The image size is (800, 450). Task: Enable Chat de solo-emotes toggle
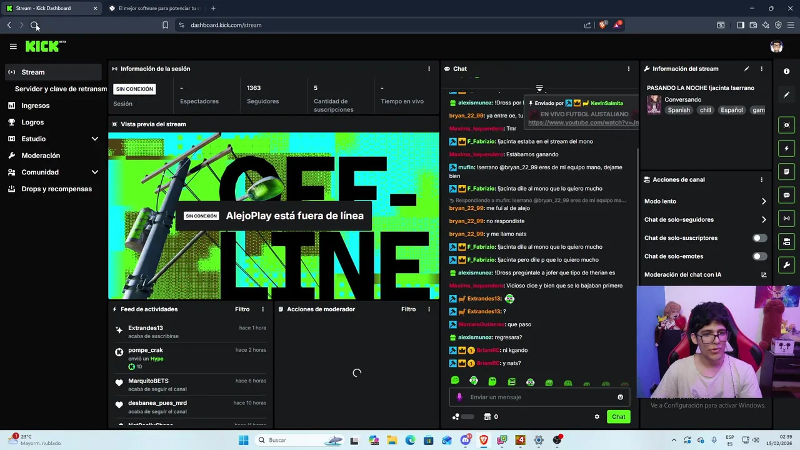759,256
